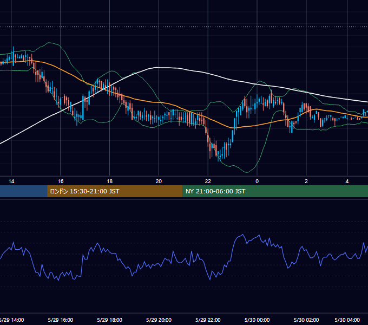
Task: Click the white dotted horizontal price line
Action: pyautogui.click(x=184, y=27)
